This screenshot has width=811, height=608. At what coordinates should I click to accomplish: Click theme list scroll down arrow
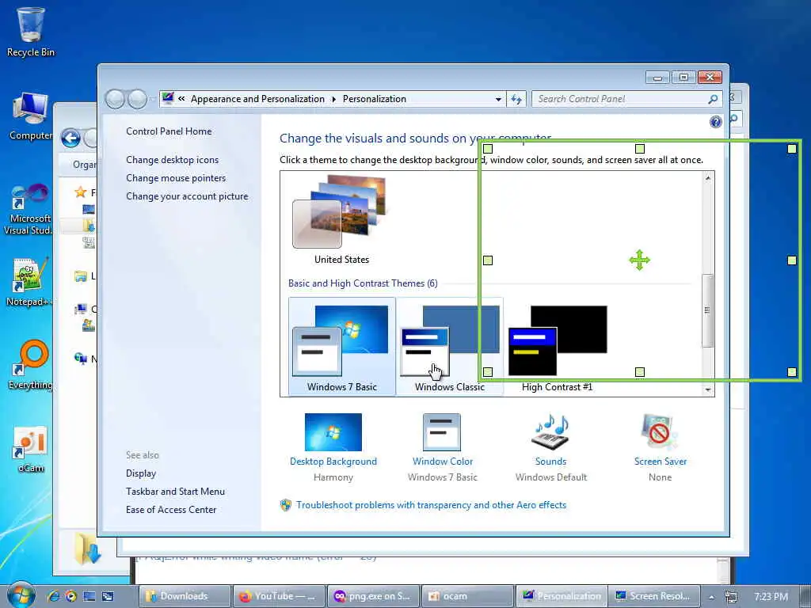708,389
